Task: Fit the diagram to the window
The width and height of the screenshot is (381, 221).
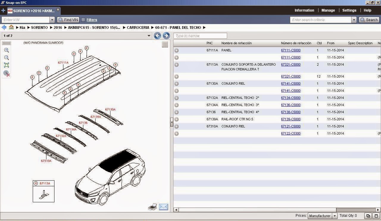Action: click(6, 65)
